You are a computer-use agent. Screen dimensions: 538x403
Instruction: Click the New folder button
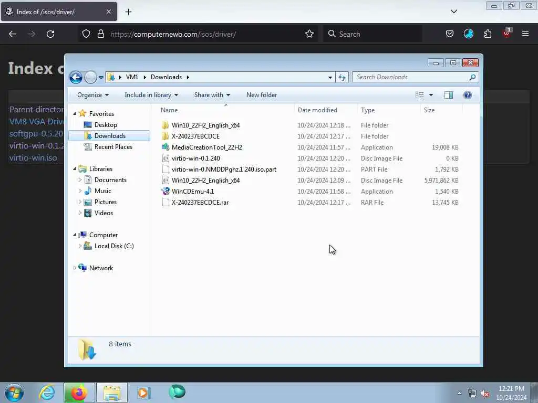(262, 95)
